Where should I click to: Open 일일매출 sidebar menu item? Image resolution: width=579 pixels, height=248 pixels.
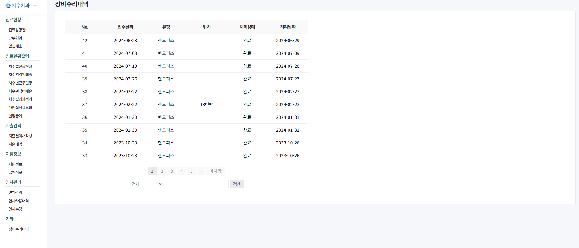click(15, 46)
